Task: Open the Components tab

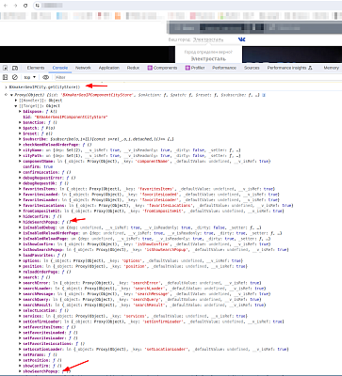Action: [163, 68]
